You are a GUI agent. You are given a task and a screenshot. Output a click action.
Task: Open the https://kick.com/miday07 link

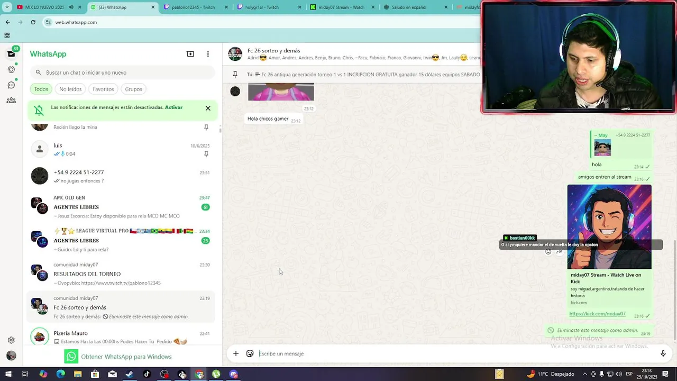(597, 314)
